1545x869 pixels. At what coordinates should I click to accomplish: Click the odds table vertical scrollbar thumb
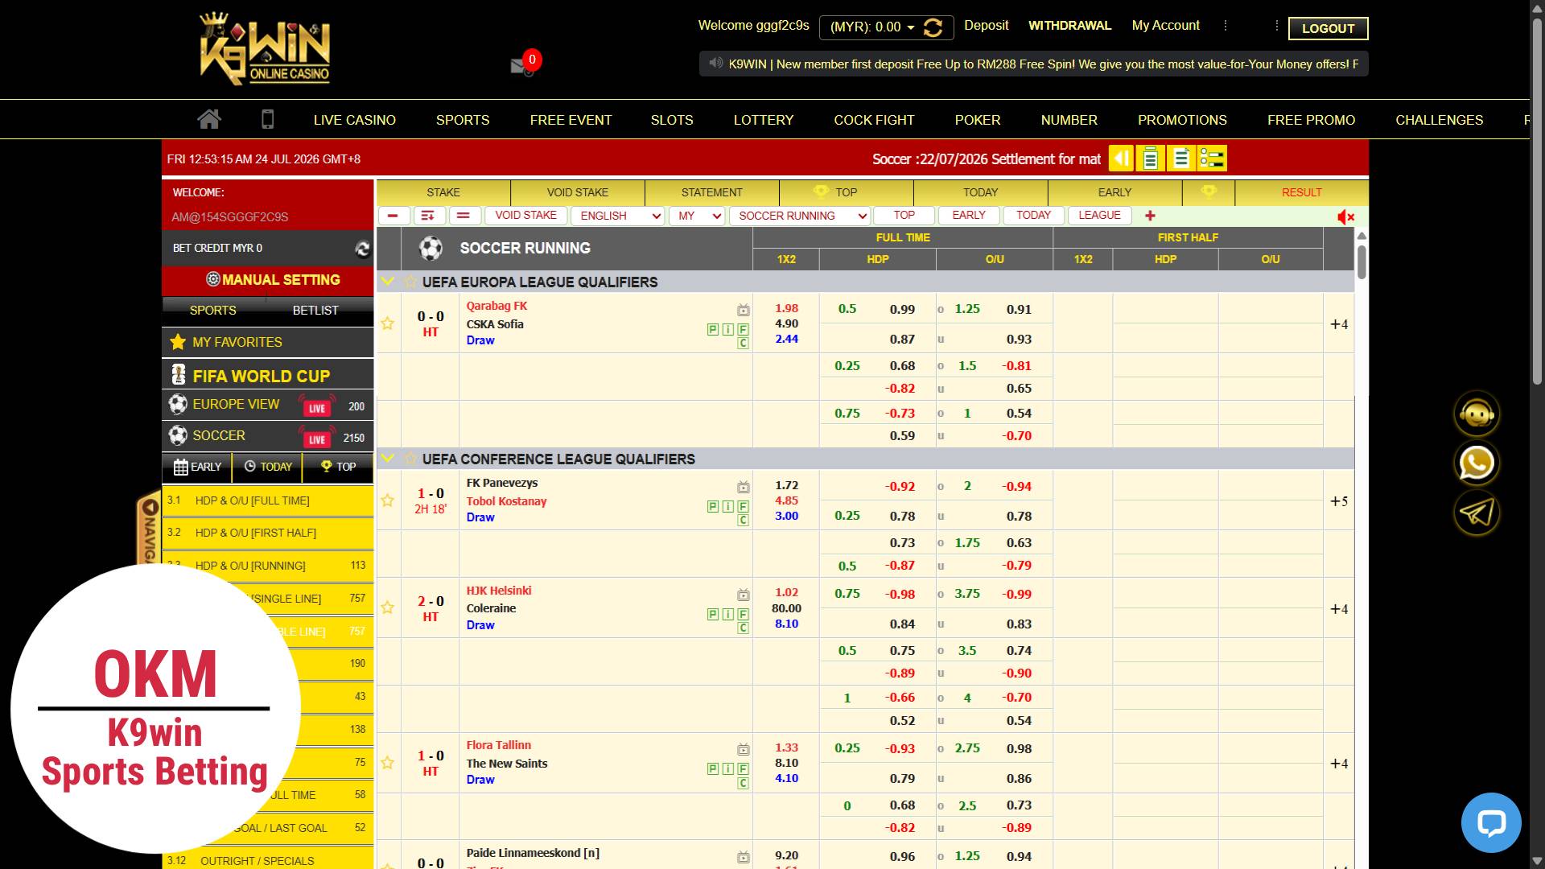click(x=1362, y=262)
